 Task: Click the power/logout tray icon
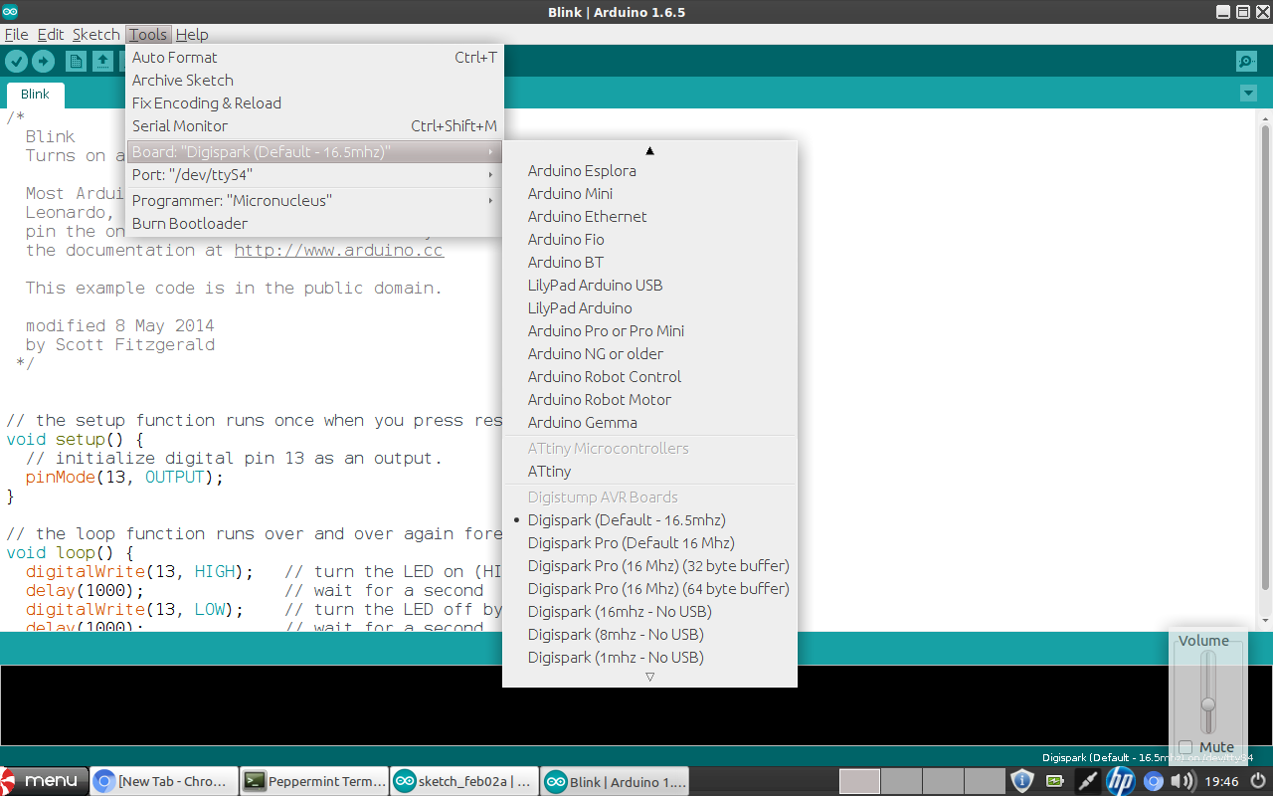[x=1257, y=781]
